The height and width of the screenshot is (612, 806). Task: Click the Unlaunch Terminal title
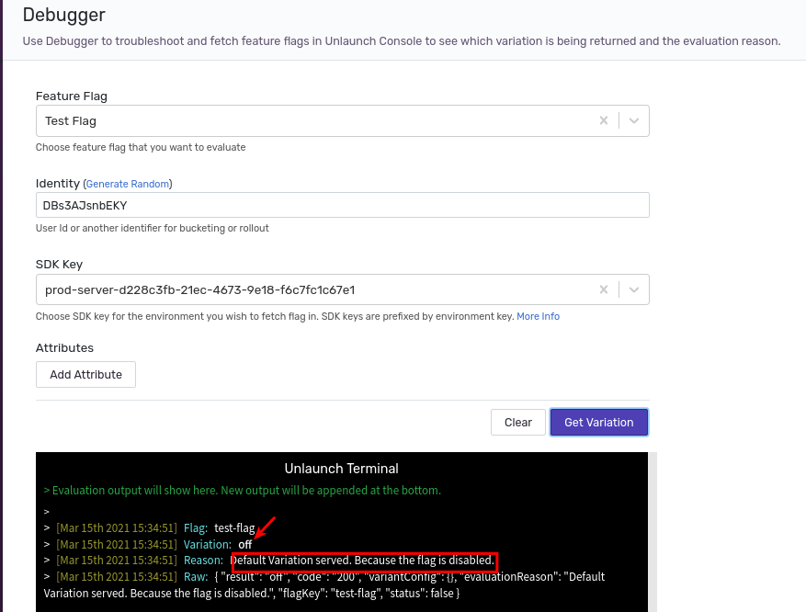click(x=341, y=469)
